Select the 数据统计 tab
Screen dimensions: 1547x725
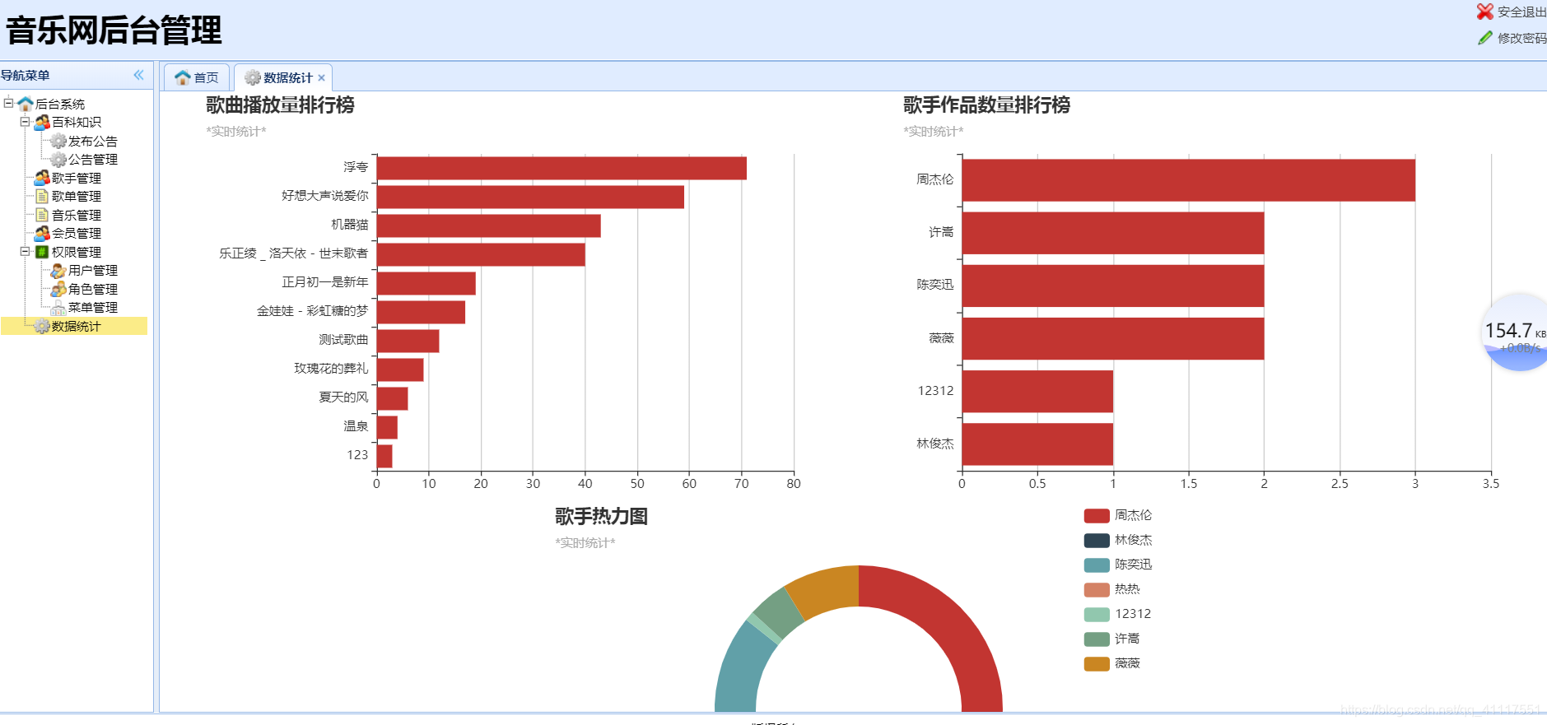[283, 77]
